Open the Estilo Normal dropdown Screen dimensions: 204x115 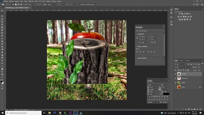pyautogui.click(x=52, y=4)
